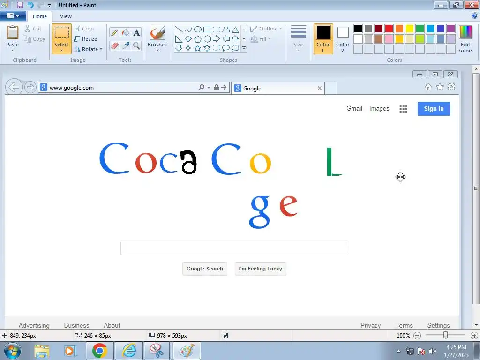
Task: Open the Size dropdown
Action: [298, 39]
